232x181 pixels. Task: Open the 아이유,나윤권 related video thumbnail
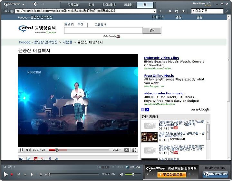(150, 137)
